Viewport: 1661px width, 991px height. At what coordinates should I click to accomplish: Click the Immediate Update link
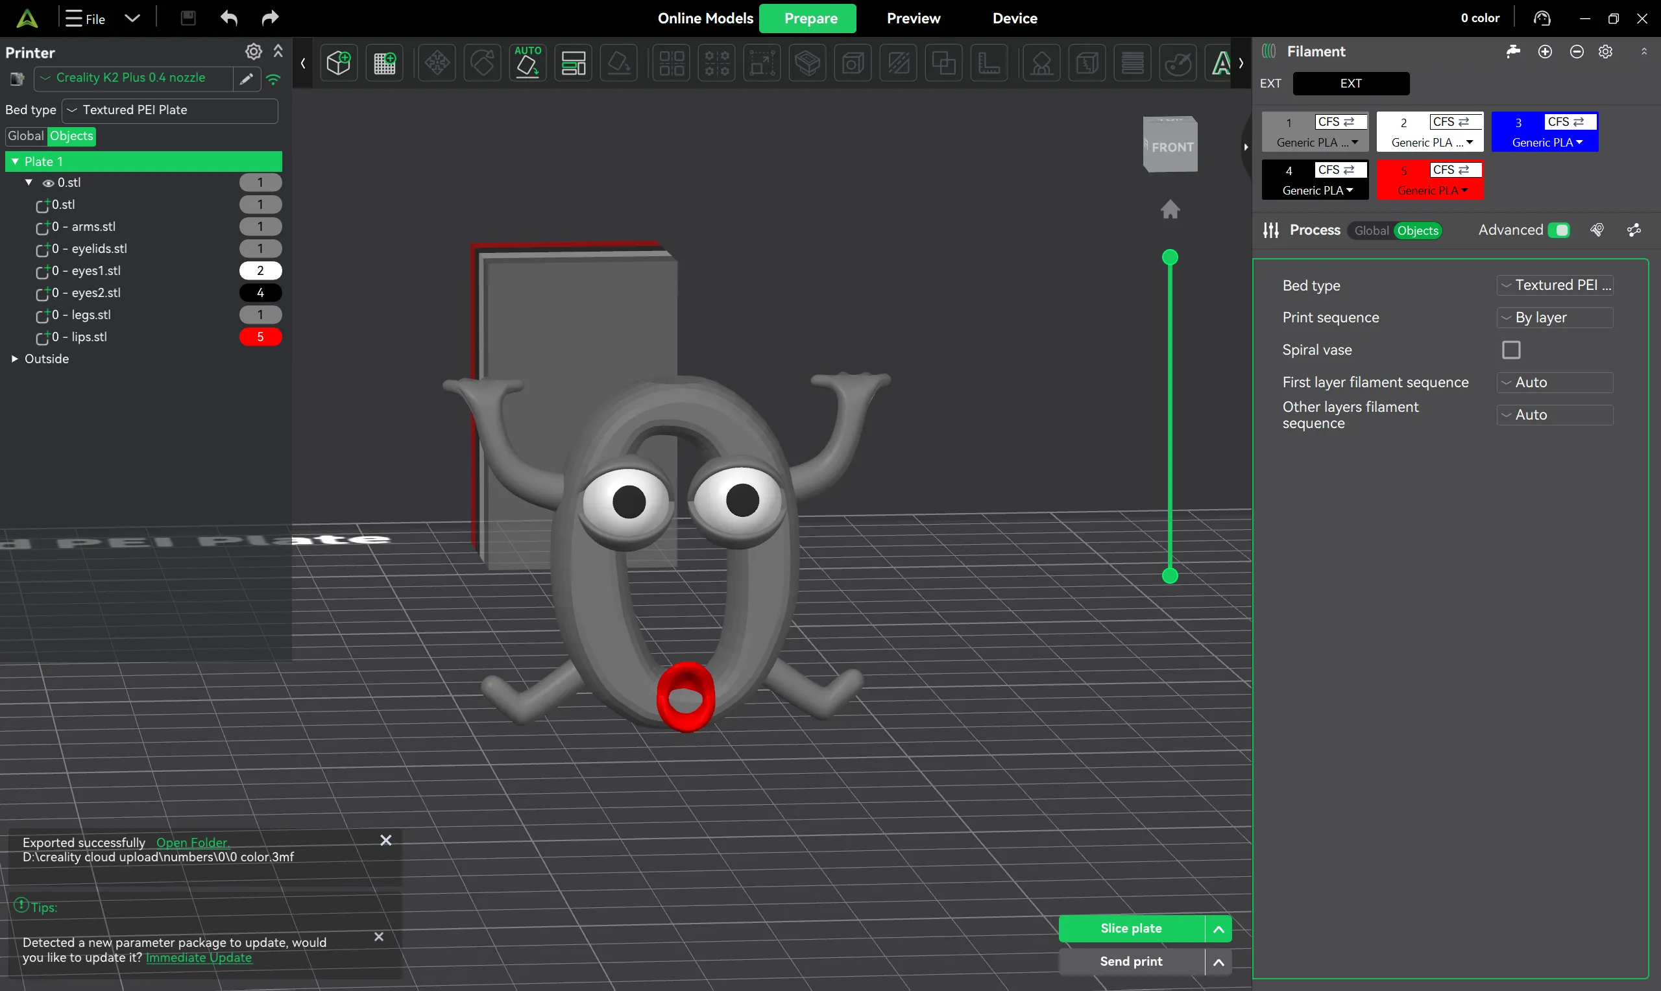point(199,958)
